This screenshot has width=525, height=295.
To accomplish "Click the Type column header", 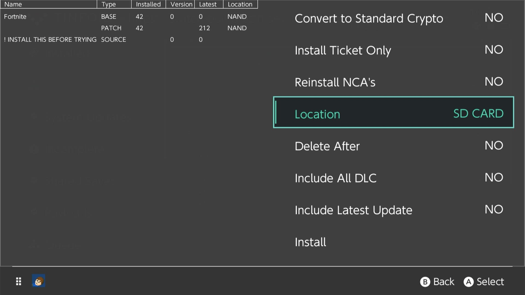I will [109, 4].
